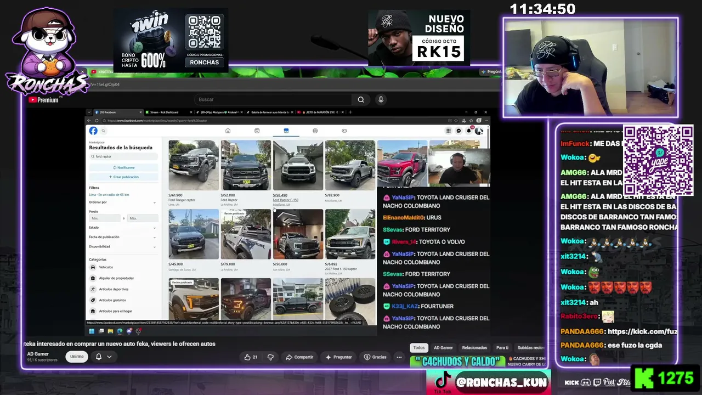
Task: Click the YouTube search box 'Buscar'
Action: pyautogui.click(x=273, y=99)
